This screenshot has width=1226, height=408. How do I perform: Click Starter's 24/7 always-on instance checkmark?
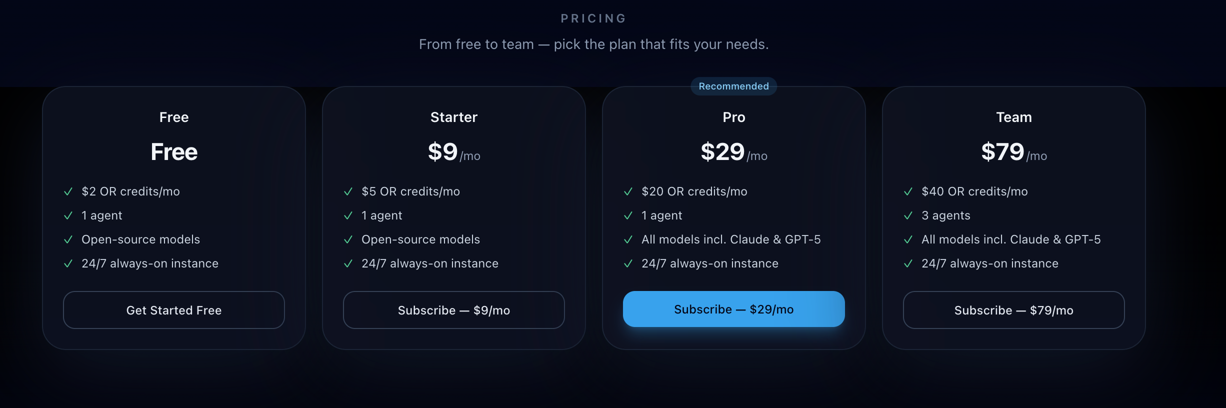348,263
